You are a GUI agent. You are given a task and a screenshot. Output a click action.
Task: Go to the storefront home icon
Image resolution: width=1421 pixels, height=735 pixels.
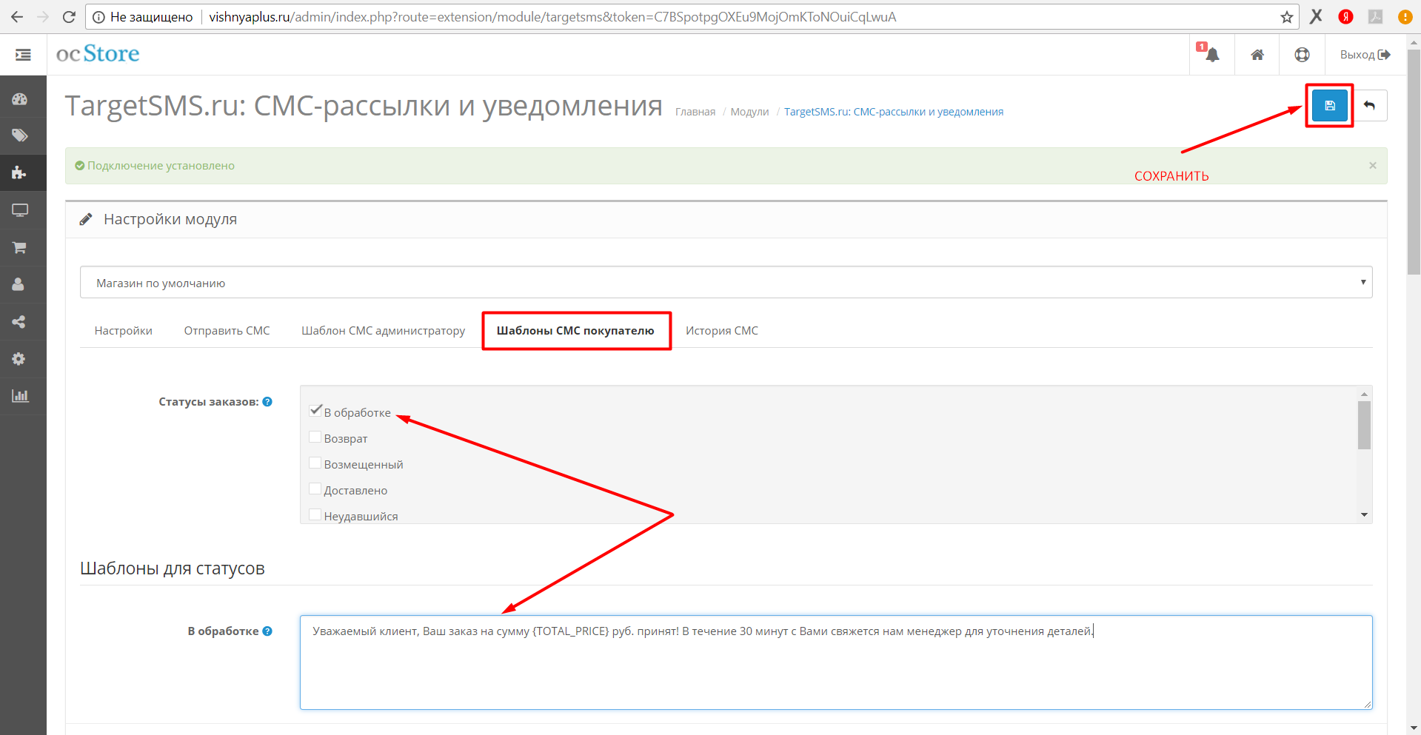point(1257,55)
